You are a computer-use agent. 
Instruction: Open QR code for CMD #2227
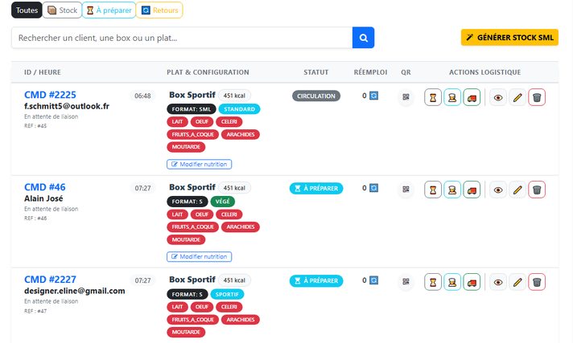click(406, 282)
